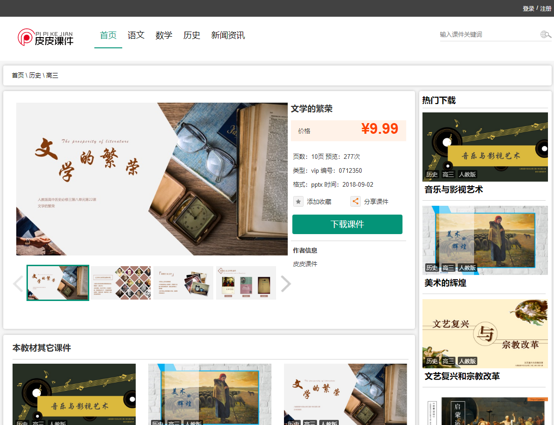Click the 注册 link
Screen dimensions: 554x425
click(x=546, y=8)
